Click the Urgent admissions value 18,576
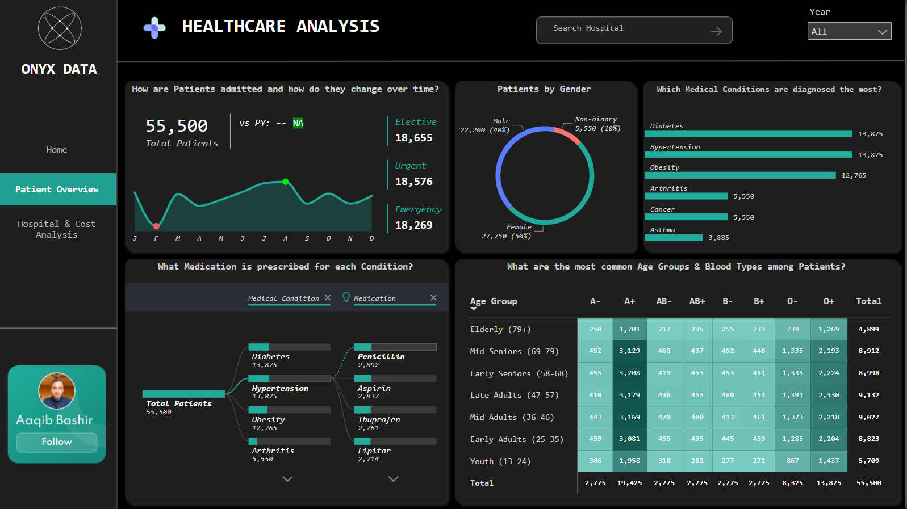Image resolution: width=907 pixels, height=509 pixels. tap(413, 182)
